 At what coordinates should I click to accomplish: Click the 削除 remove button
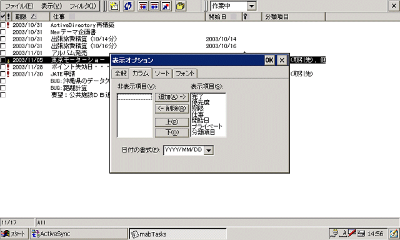click(x=172, y=109)
